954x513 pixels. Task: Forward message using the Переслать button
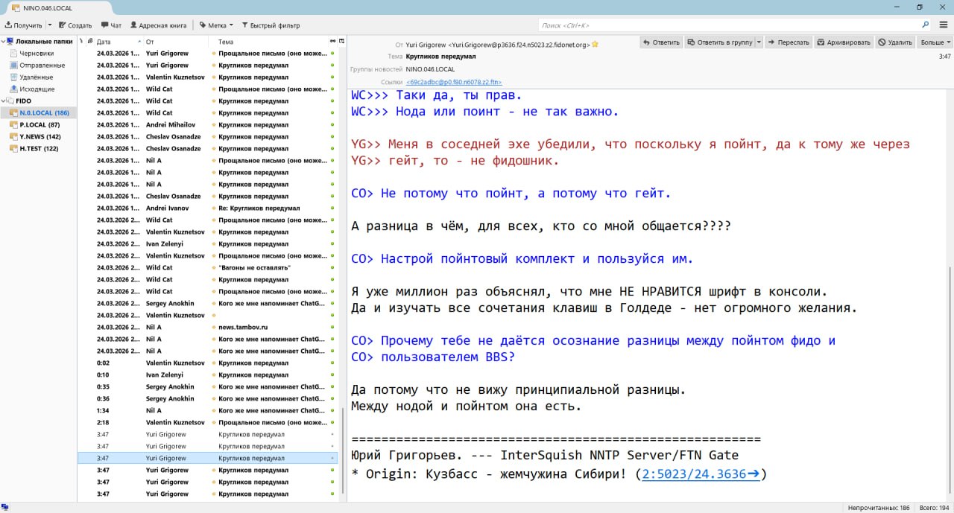(789, 42)
